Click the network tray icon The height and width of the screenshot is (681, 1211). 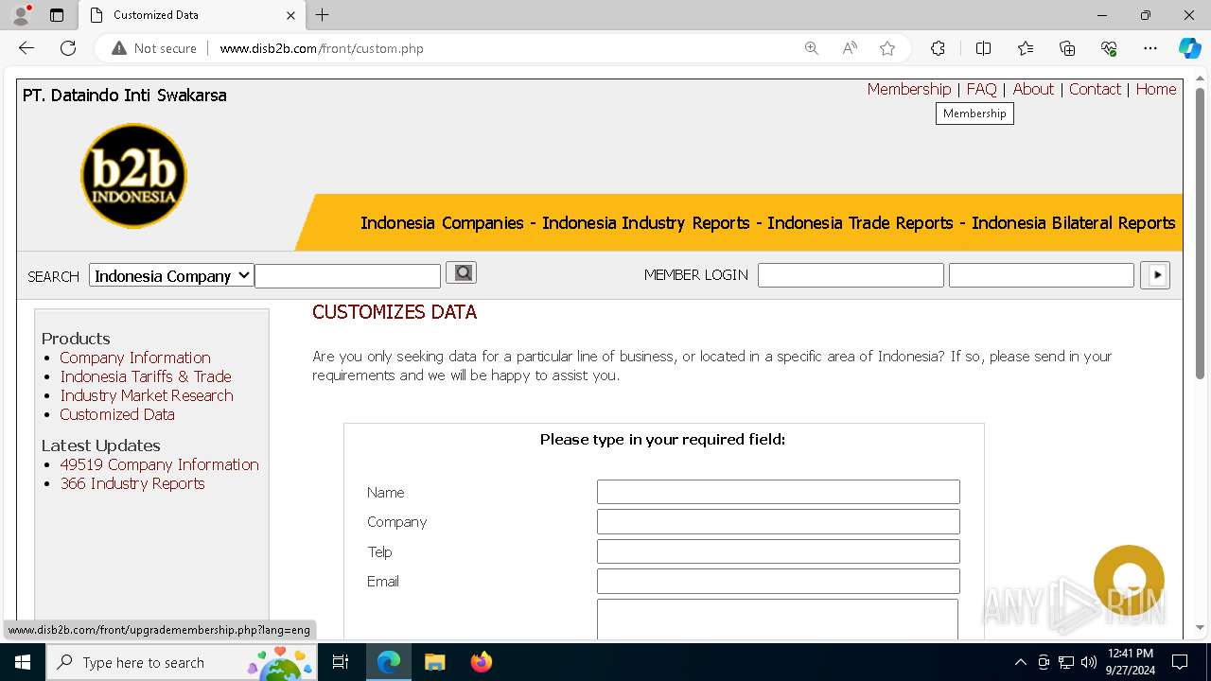[x=1066, y=662]
